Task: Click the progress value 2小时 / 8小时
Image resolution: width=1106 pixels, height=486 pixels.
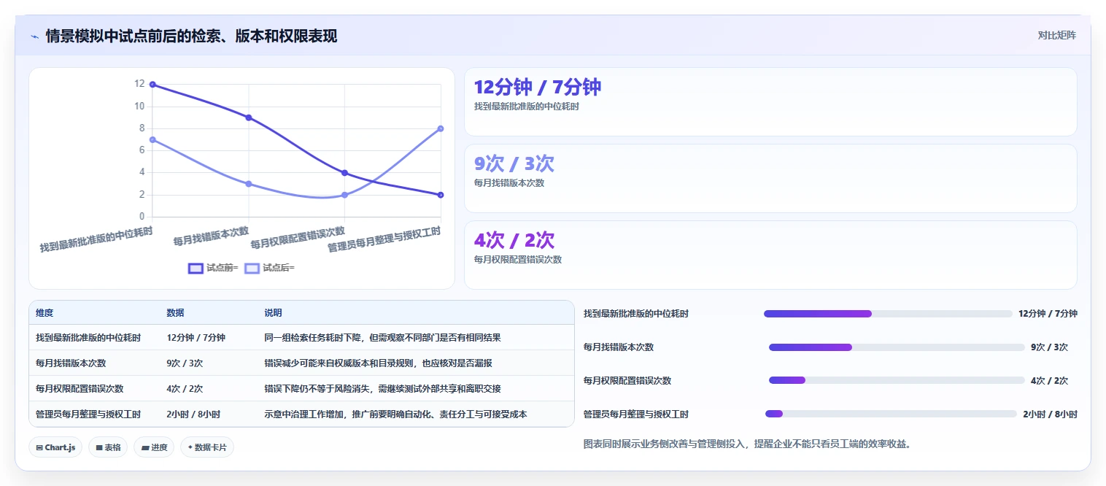Action: coord(1050,414)
